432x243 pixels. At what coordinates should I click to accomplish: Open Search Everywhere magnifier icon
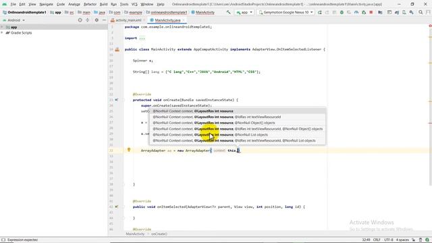[x=421, y=12]
